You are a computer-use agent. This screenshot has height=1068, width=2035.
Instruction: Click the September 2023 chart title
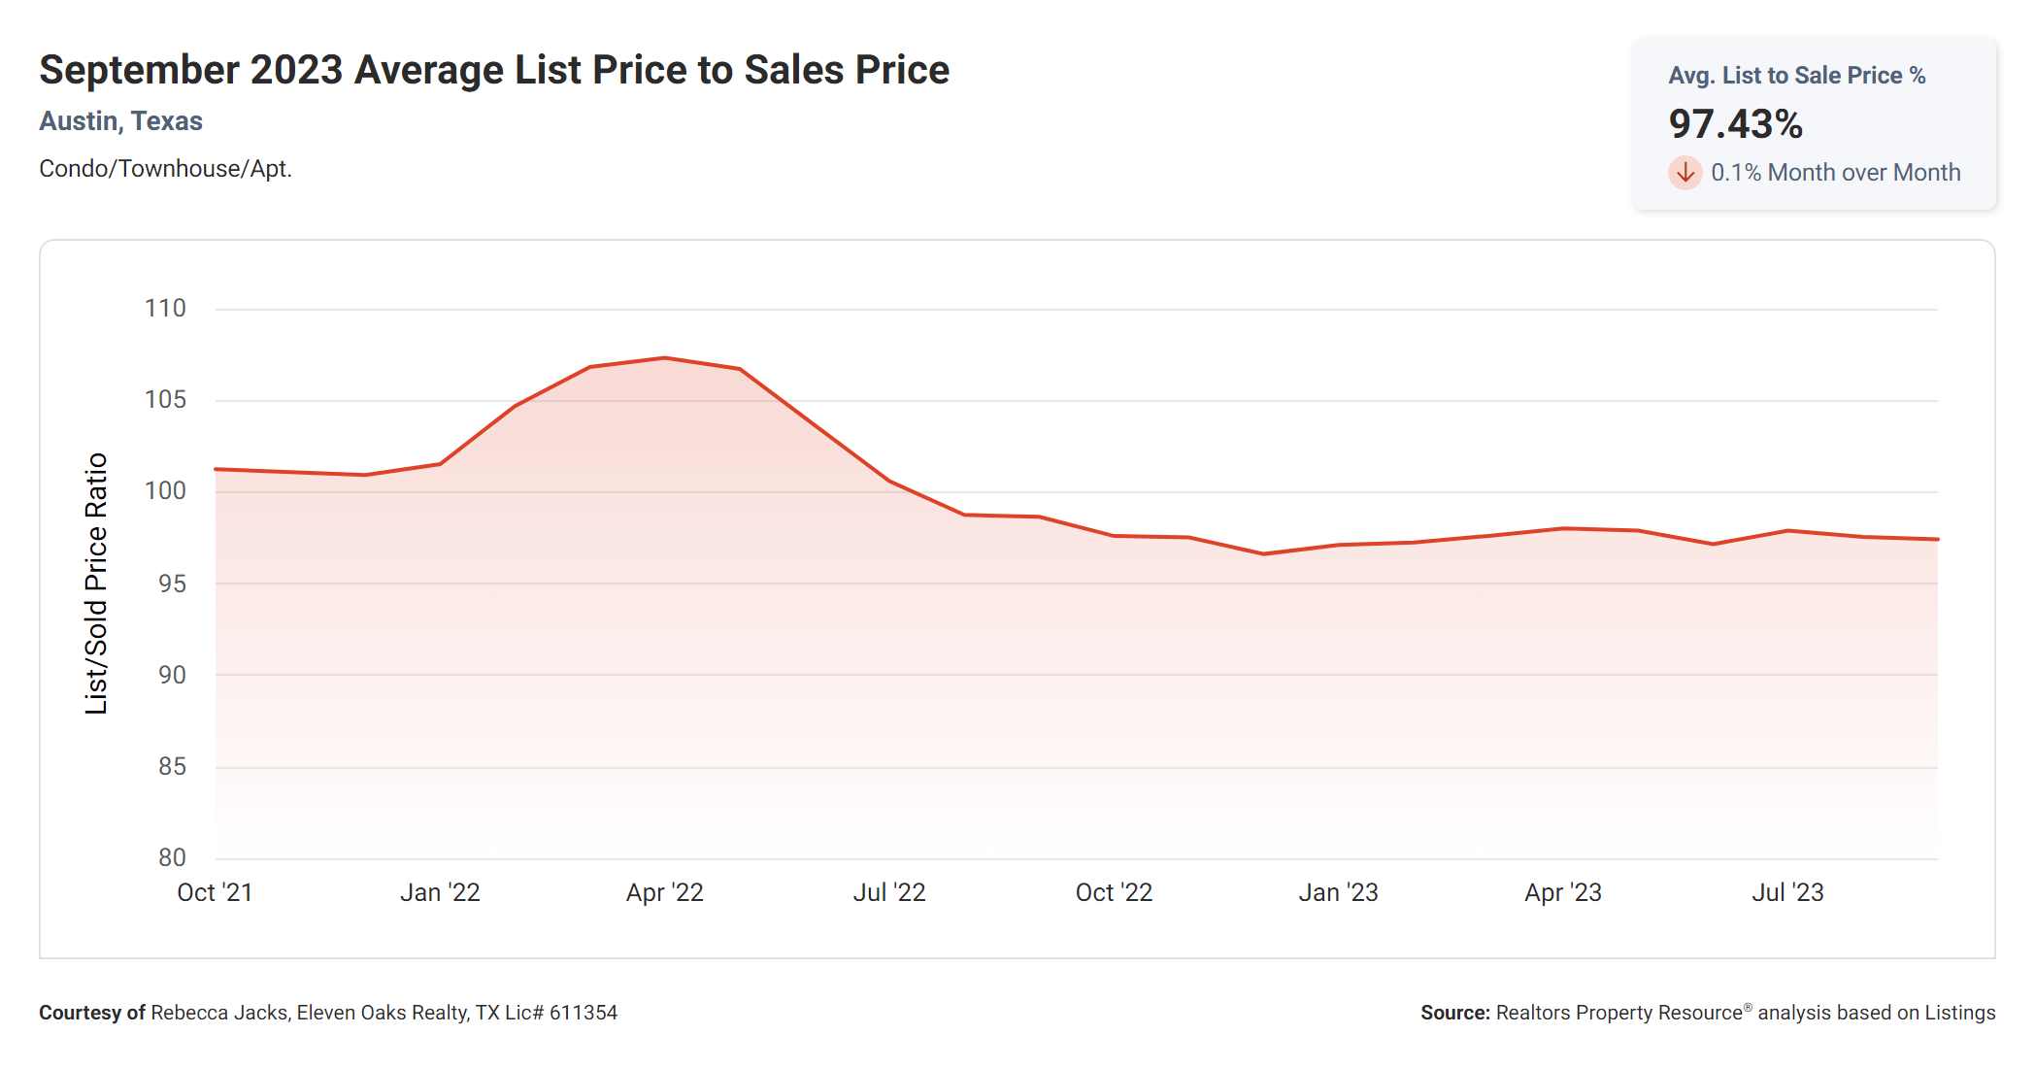click(x=493, y=70)
